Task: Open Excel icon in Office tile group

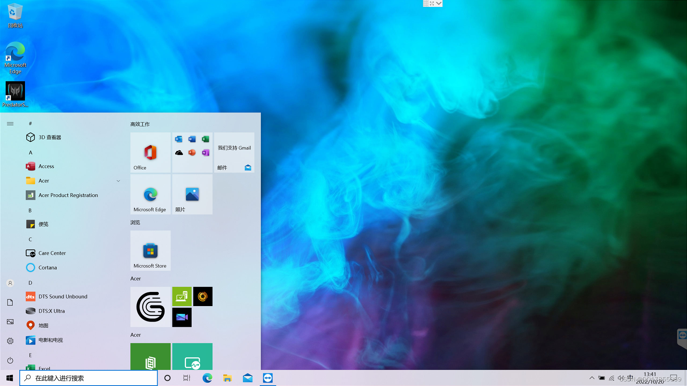Action: 206,139
